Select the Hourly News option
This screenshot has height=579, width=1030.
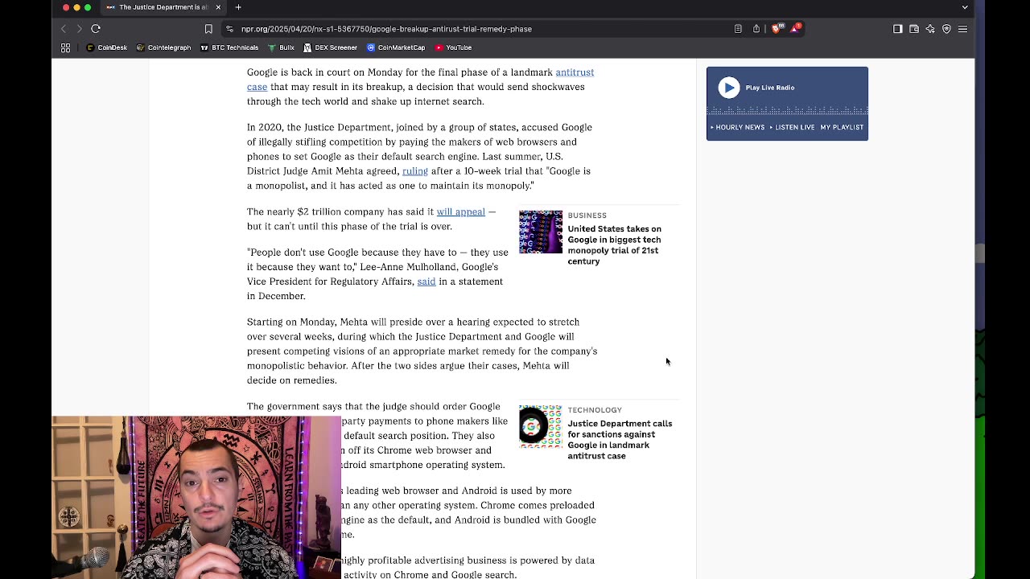click(738, 127)
